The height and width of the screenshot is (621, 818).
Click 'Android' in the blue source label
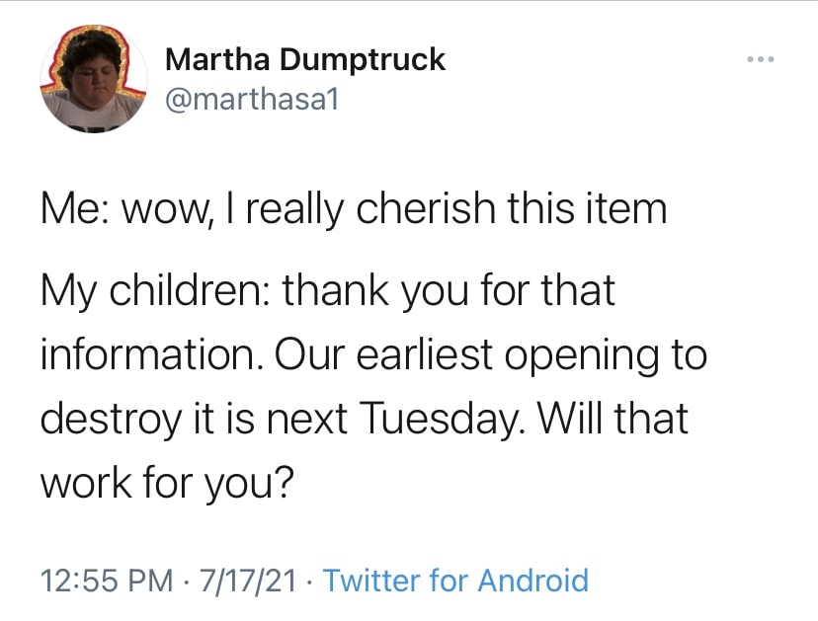pos(533,580)
